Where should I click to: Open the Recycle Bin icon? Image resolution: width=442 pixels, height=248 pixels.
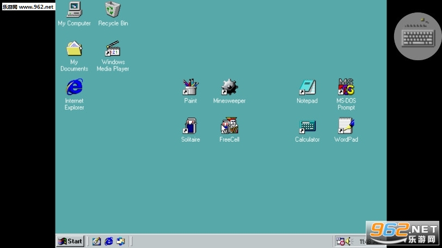pyautogui.click(x=113, y=9)
